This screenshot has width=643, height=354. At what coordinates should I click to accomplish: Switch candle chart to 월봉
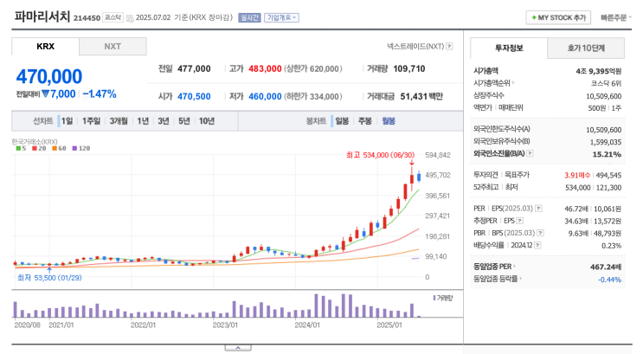[389, 121]
